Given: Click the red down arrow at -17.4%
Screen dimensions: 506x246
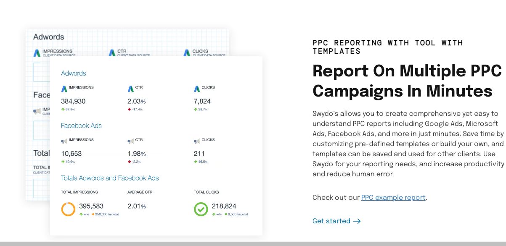Looking at the screenshot, I should (130, 110).
